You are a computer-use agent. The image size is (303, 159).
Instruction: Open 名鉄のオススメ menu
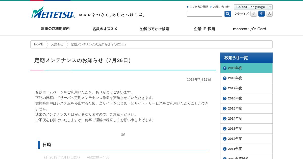(x=105, y=29)
